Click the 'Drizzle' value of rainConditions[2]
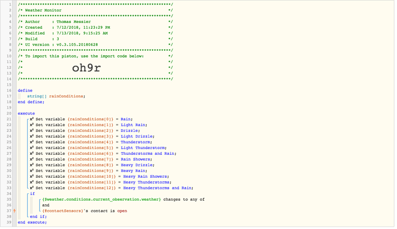397x229 pixels. [129, 131]
